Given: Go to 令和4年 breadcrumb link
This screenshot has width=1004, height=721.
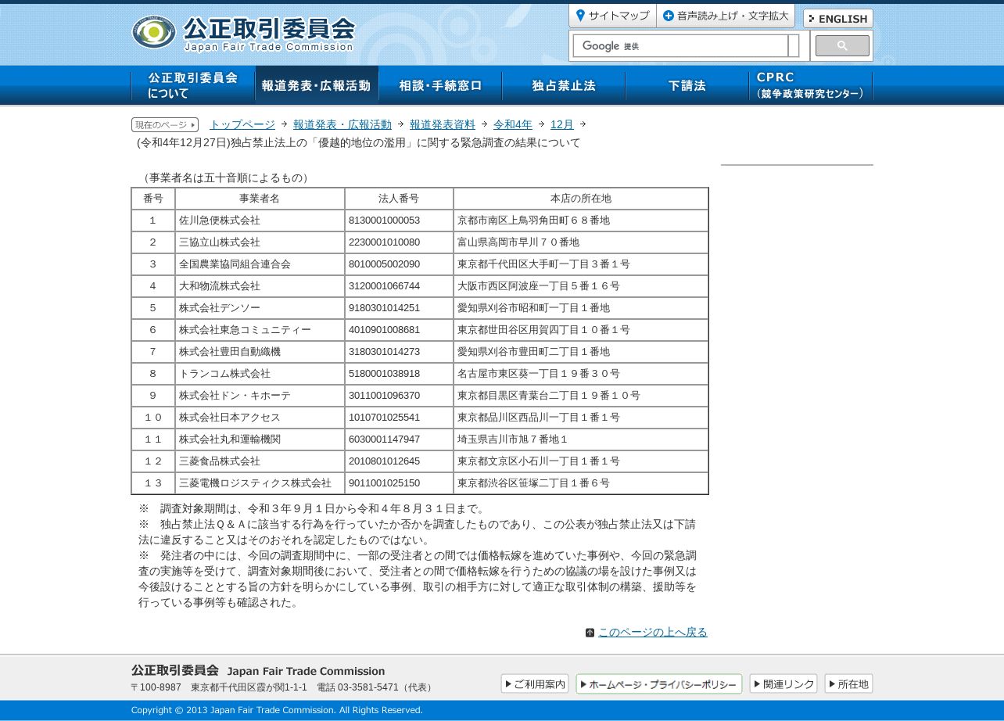Looking at the screenshot, I should pos(513,124).
